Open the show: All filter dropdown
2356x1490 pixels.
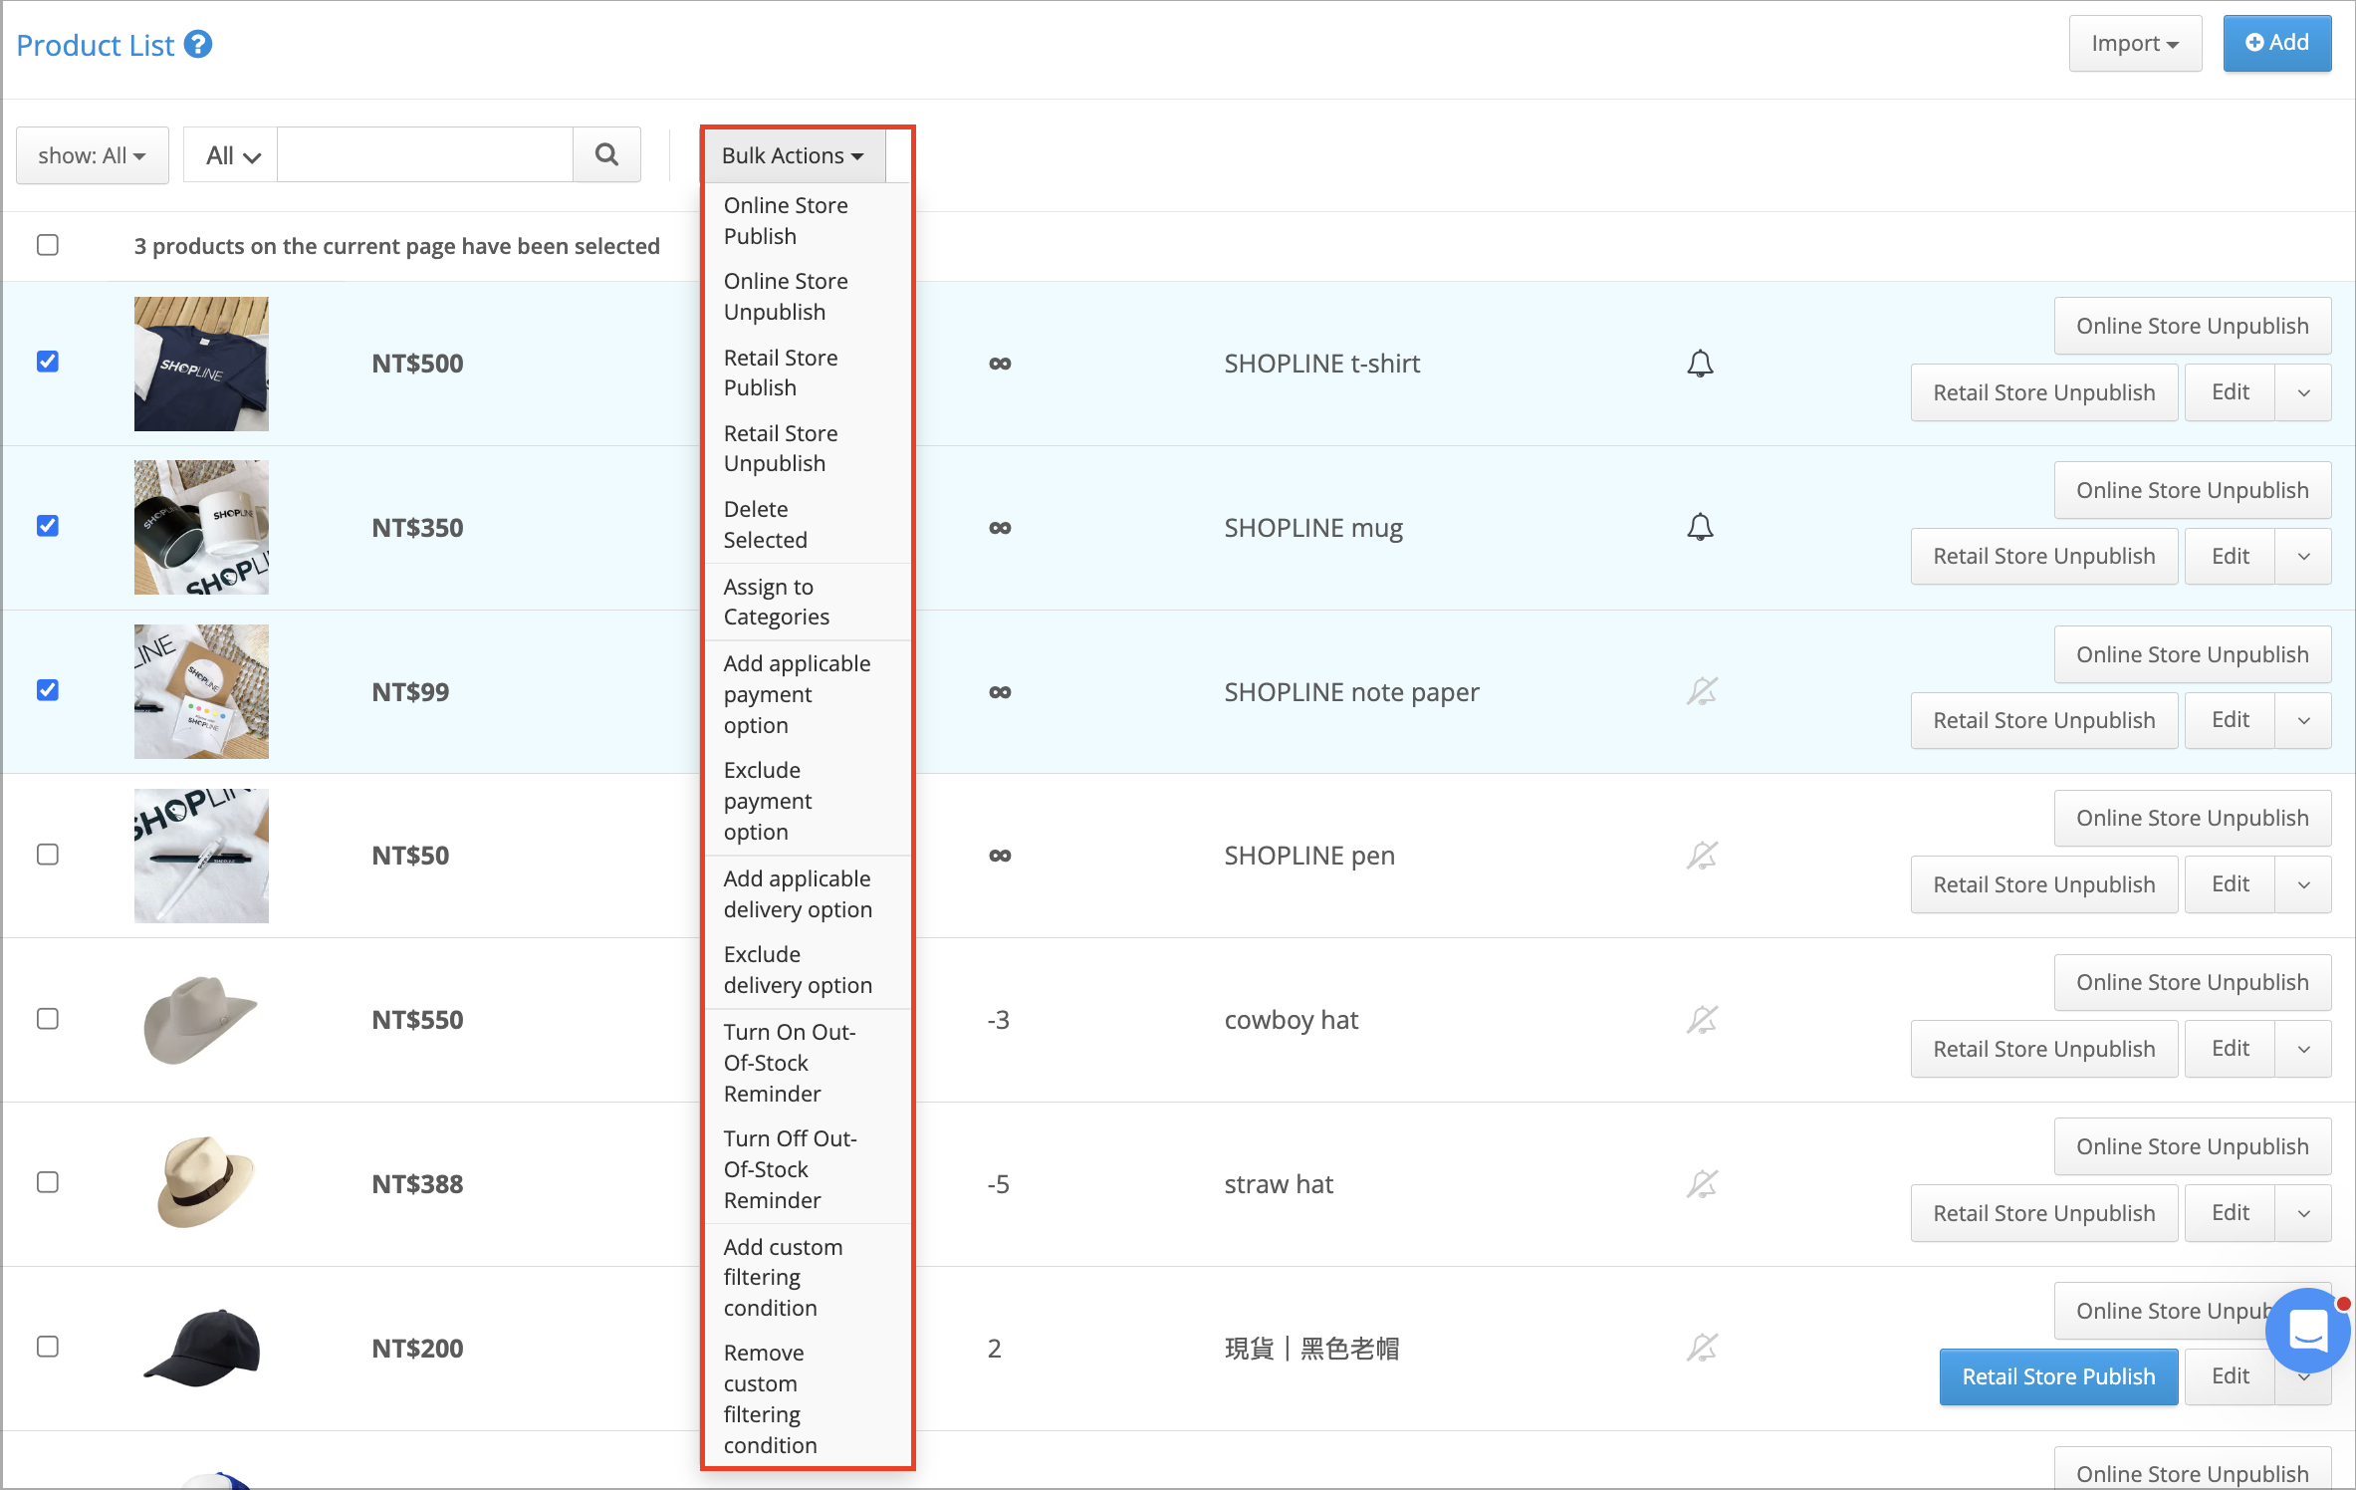point(93,155)
